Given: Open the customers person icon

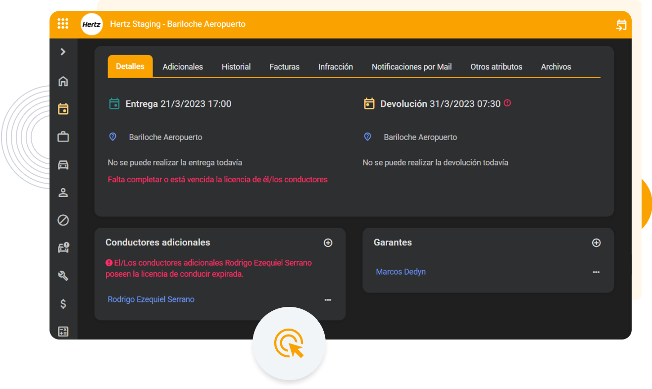Looking at the screenshot, I should (x=63, y=193).
